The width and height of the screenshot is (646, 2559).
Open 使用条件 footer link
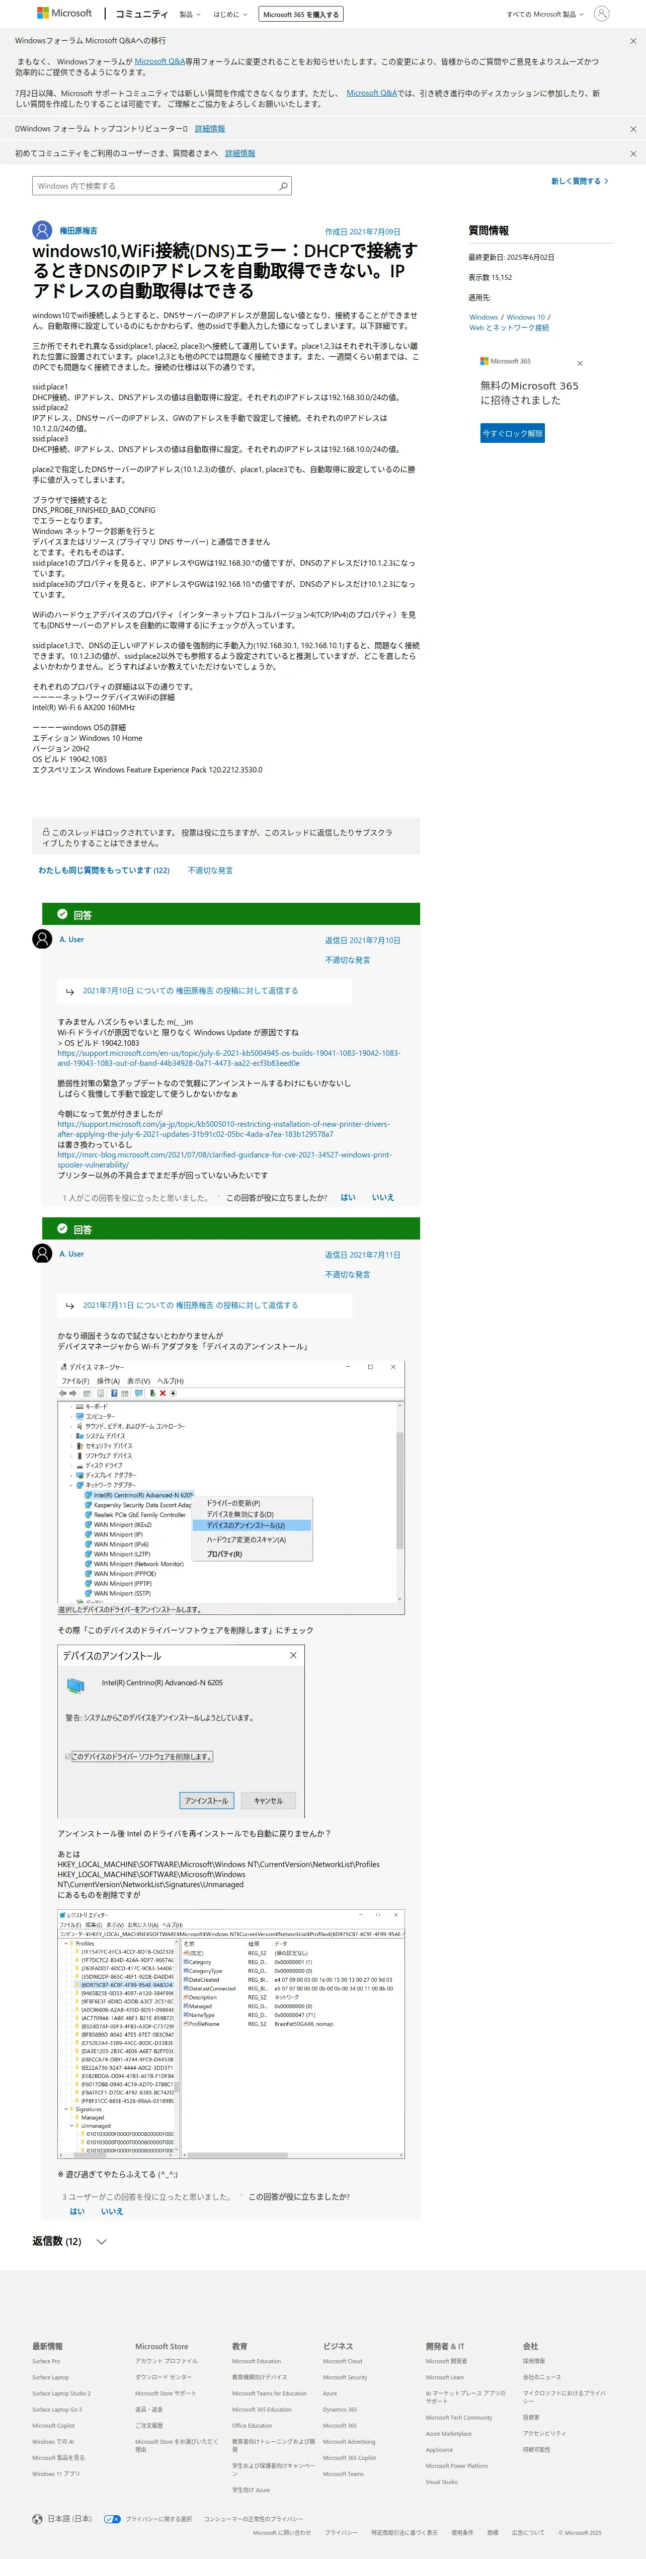[x=462, y=2533]
